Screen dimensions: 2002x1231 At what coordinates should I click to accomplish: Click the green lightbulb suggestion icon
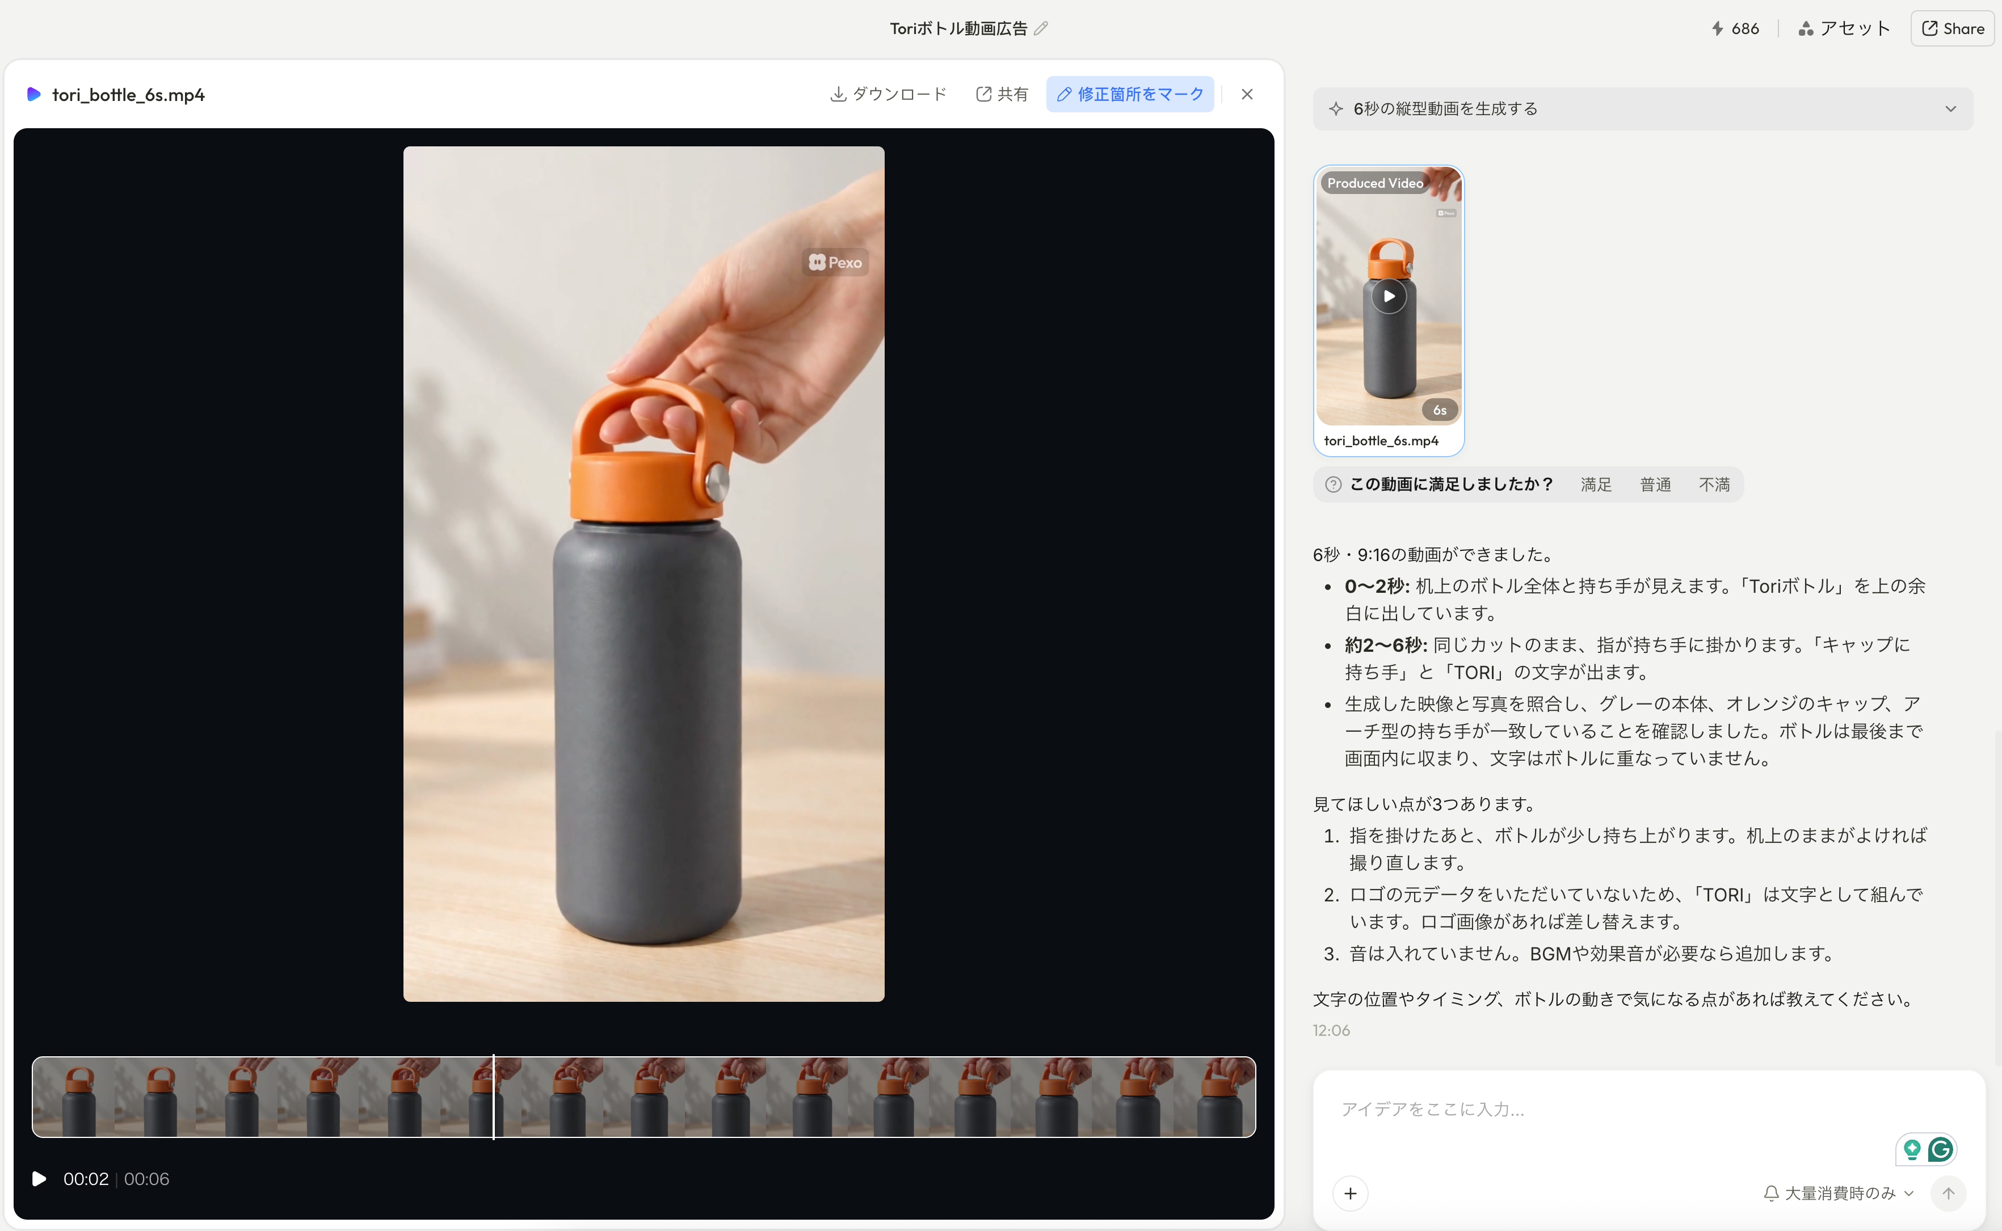pos(1912,1149)
